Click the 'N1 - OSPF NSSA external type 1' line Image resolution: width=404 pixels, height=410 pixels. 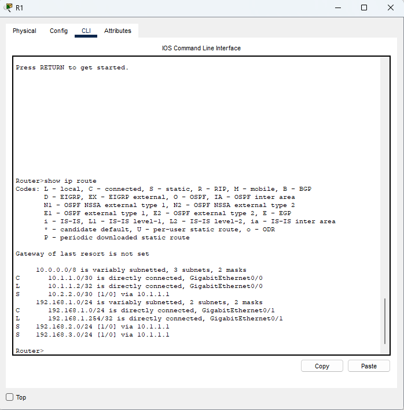tap(169, 205)
